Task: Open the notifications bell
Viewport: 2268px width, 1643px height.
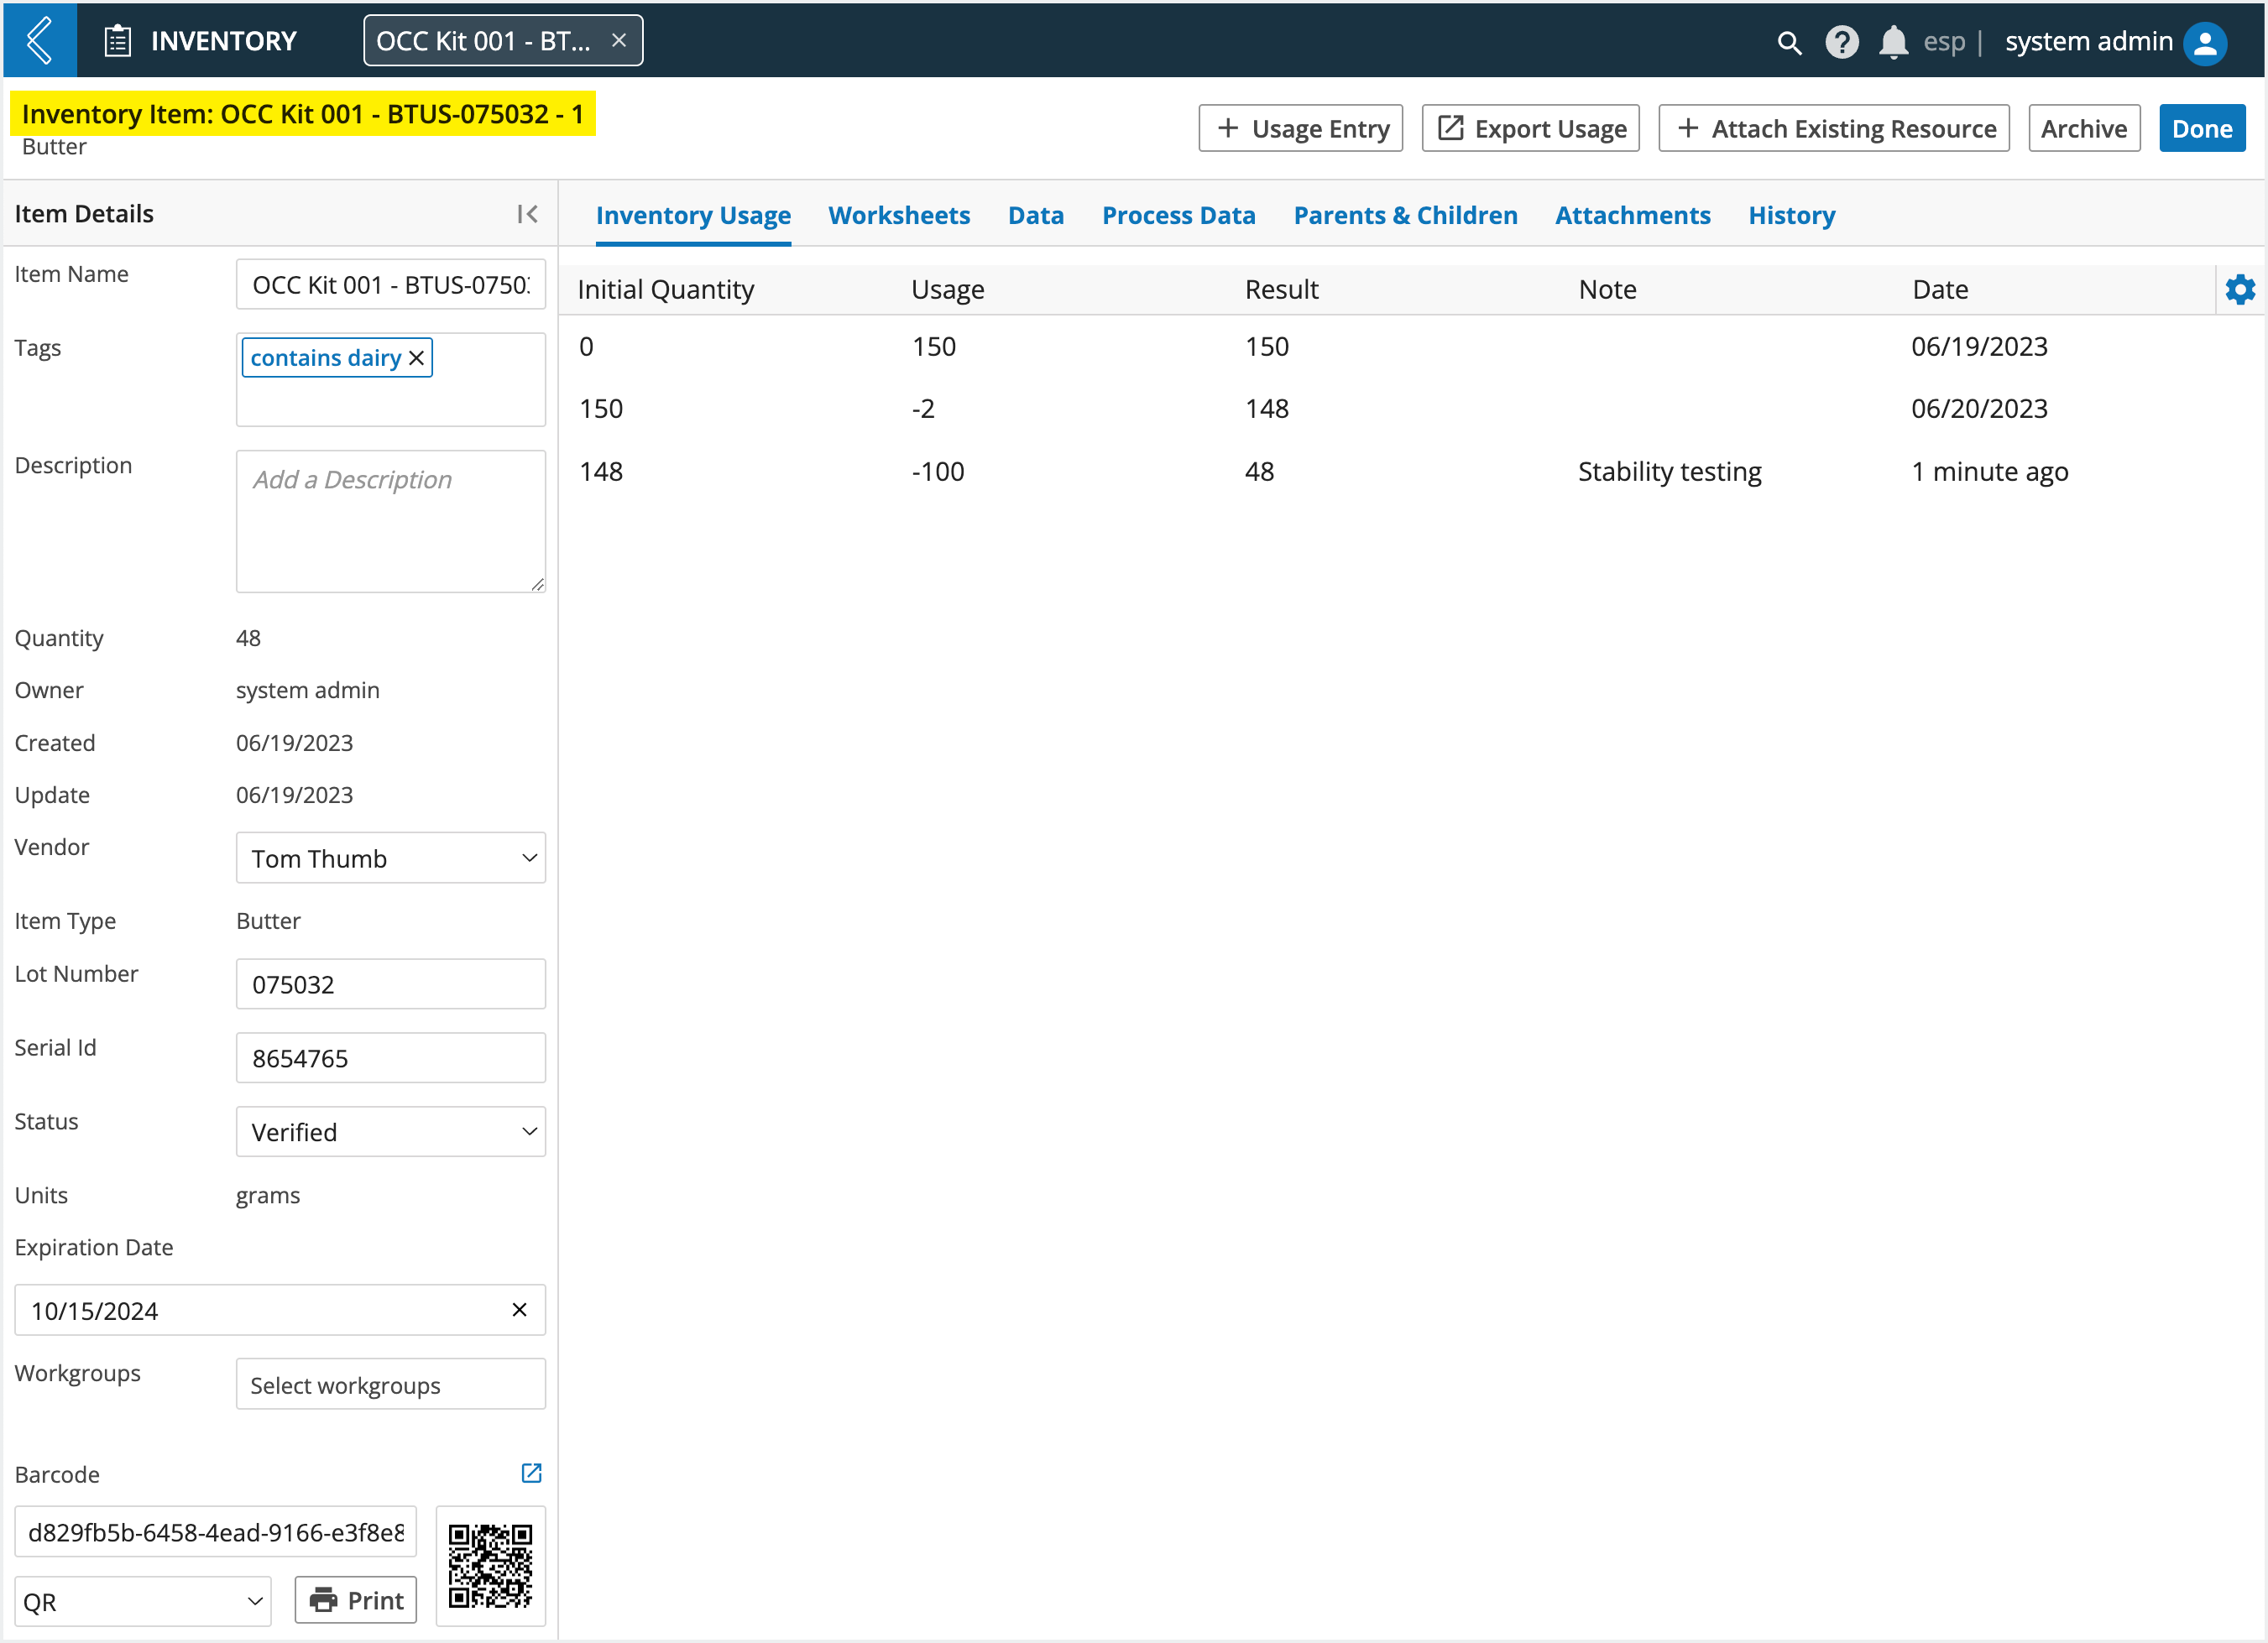Action: pyautogui.click(x=1893, y=42)
